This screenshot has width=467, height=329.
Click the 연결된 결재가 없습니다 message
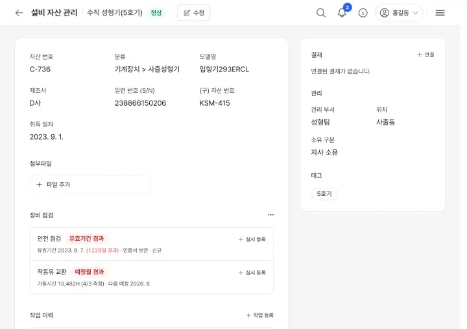[x=341, y=71]
